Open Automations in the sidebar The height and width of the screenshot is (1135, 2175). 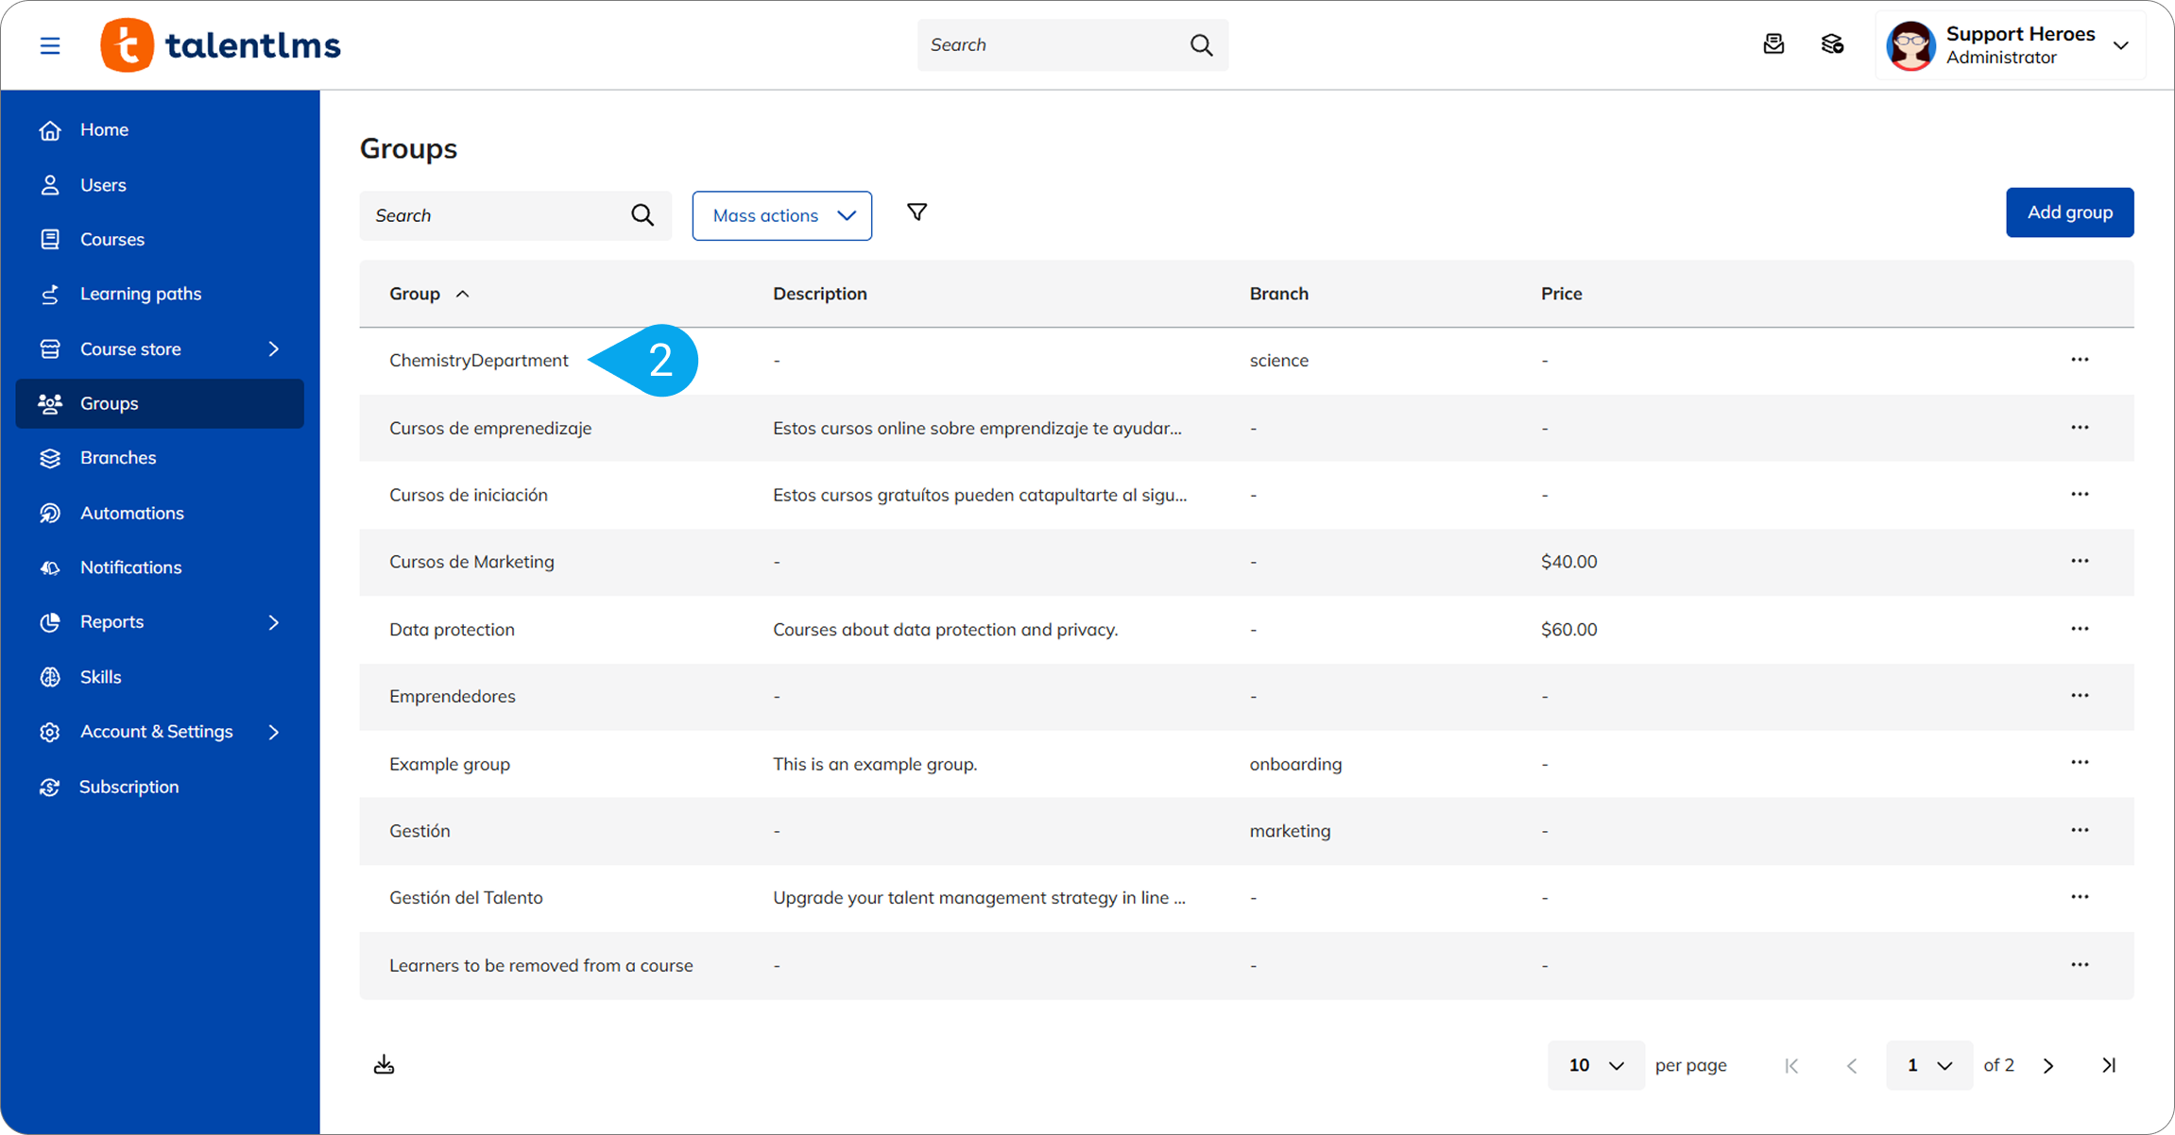pyautogui.click(x=131, y=513)
